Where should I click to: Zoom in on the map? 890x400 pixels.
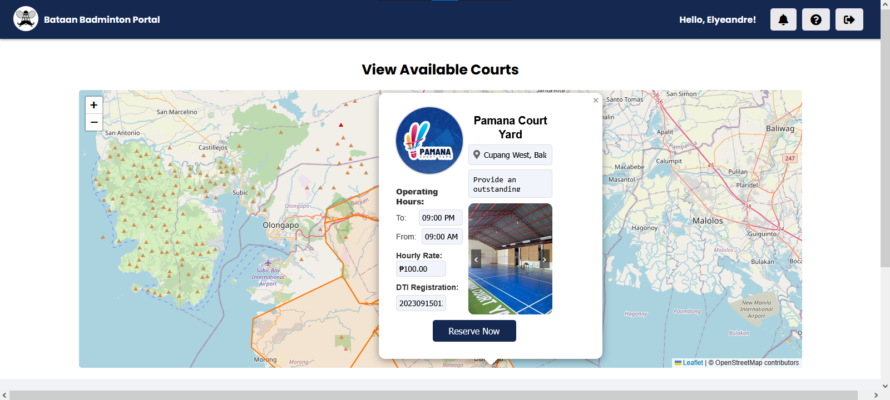[x=94, y=105]
